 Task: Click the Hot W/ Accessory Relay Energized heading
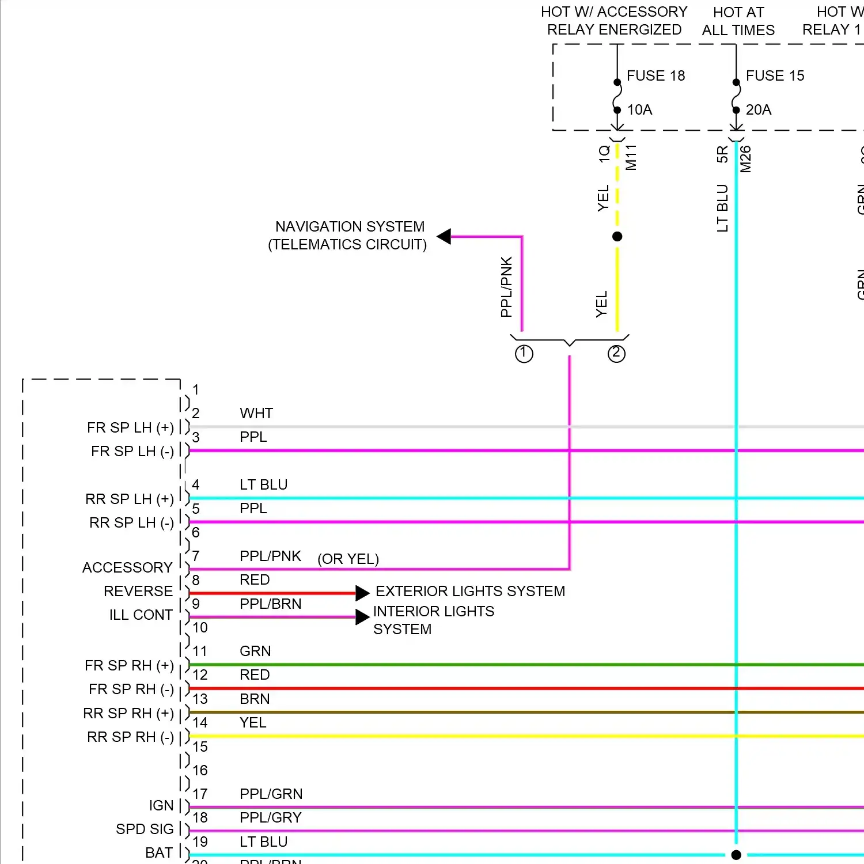[x=614, y=21]
